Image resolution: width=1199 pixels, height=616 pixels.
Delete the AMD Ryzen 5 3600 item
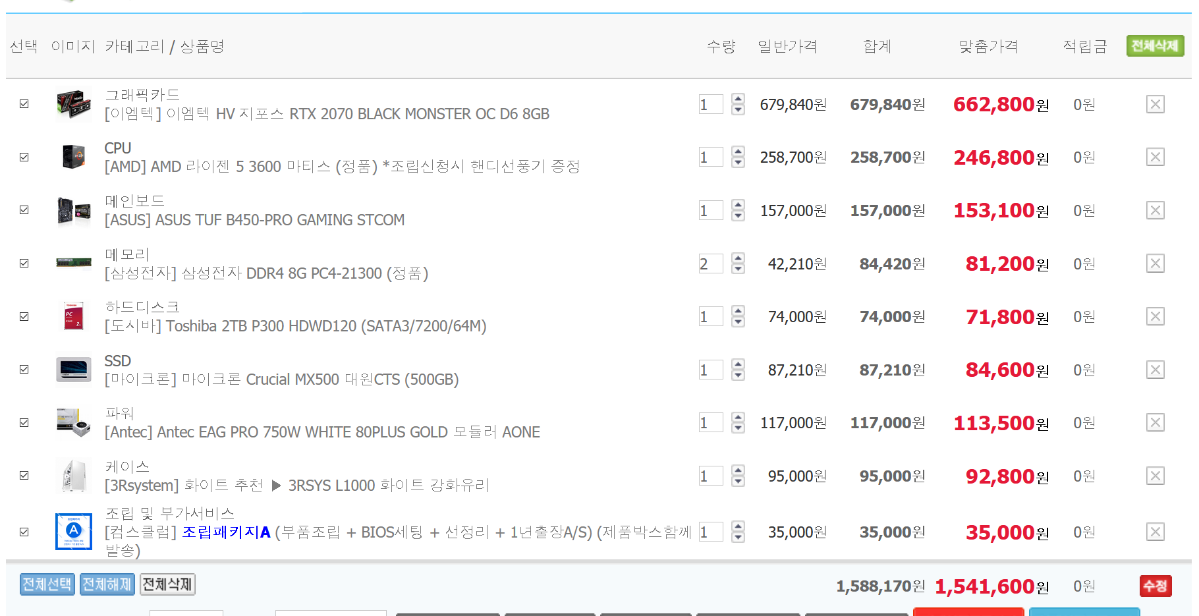click(1155, 157)
